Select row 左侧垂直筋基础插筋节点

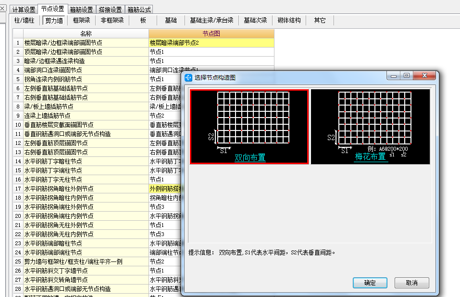(x=86, y=88)
